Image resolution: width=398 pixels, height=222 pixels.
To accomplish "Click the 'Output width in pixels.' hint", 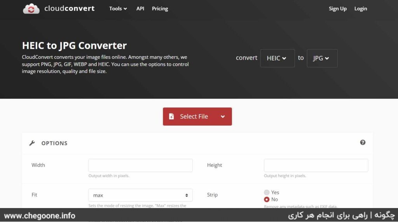I will tap(109, 176).
